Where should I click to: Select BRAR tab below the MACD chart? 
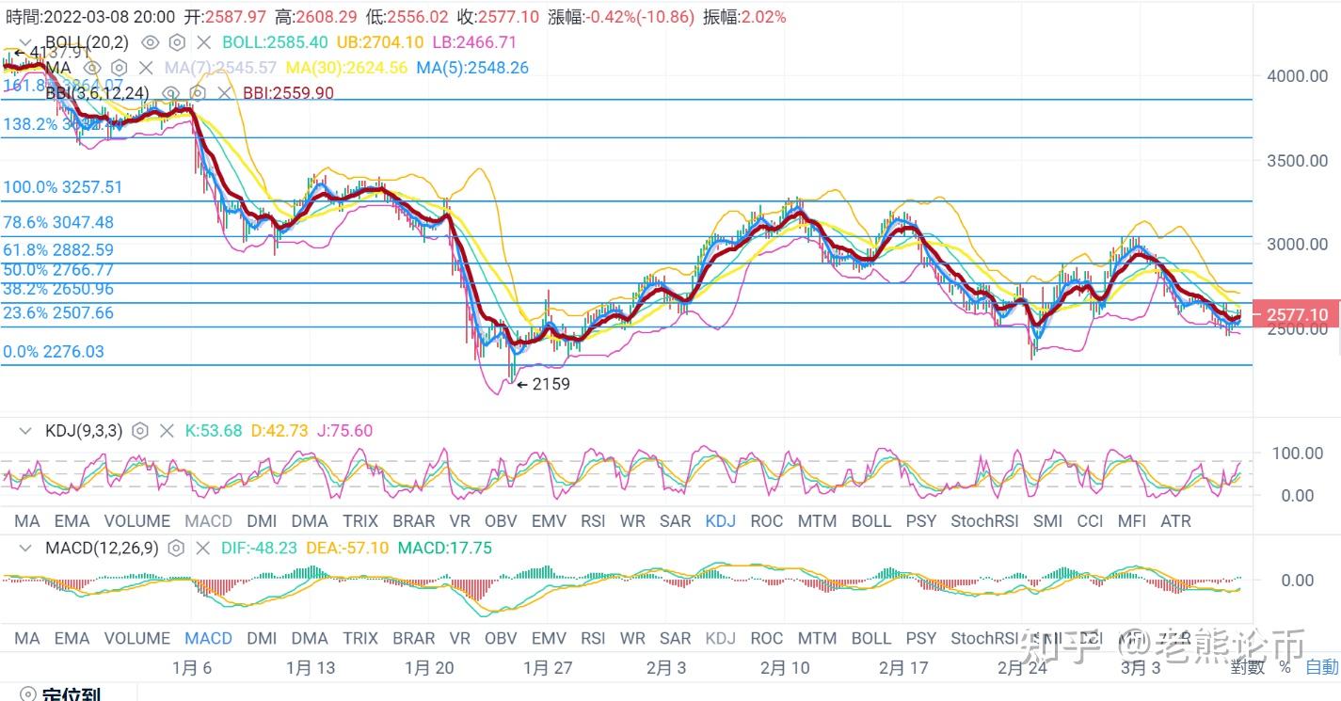coord(414,638)
